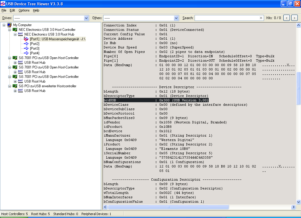Viewport: 301px width, 218px height.
Task: Click Root Hubs: 5 in status bar
Action: coord(41,214)
